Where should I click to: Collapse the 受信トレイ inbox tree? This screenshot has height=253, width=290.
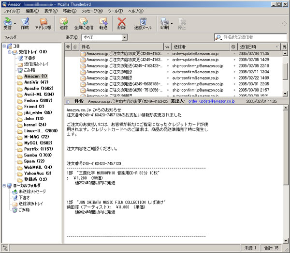pyautogui.click(x=10, y=52)
